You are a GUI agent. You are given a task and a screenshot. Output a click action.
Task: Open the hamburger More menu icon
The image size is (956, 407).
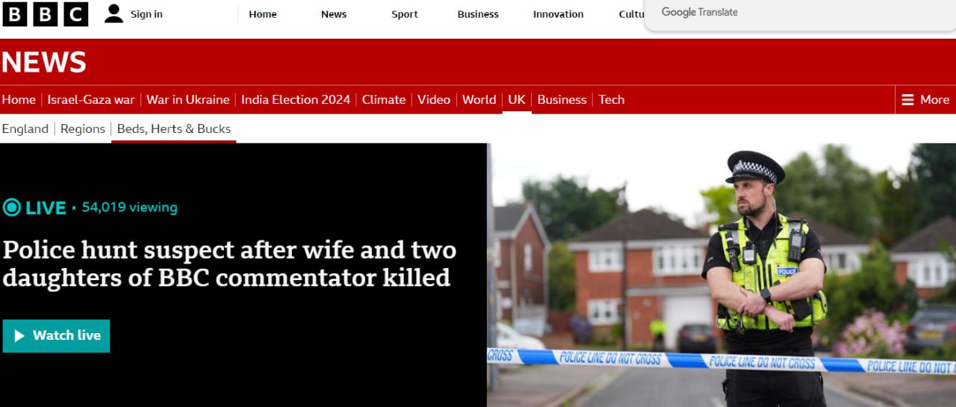coord(907,100)
